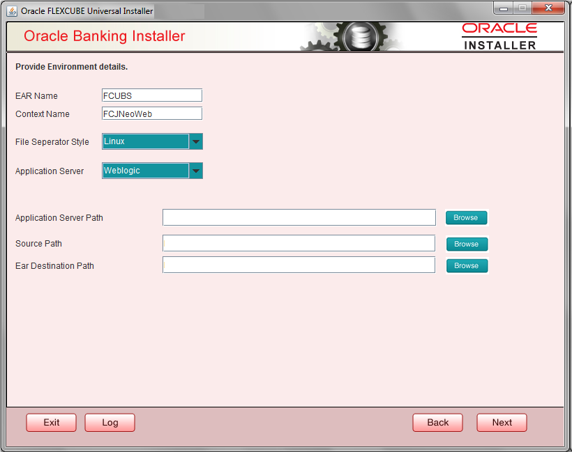
Task: Click the 'Context Name' label
Action: coord(43,114)
